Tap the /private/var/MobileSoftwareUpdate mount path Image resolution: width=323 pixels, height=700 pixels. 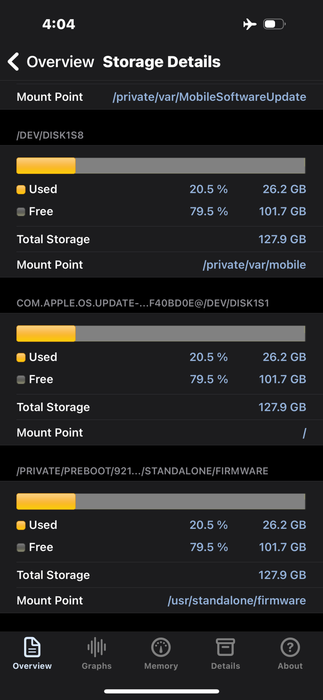(x=209, y=97)
